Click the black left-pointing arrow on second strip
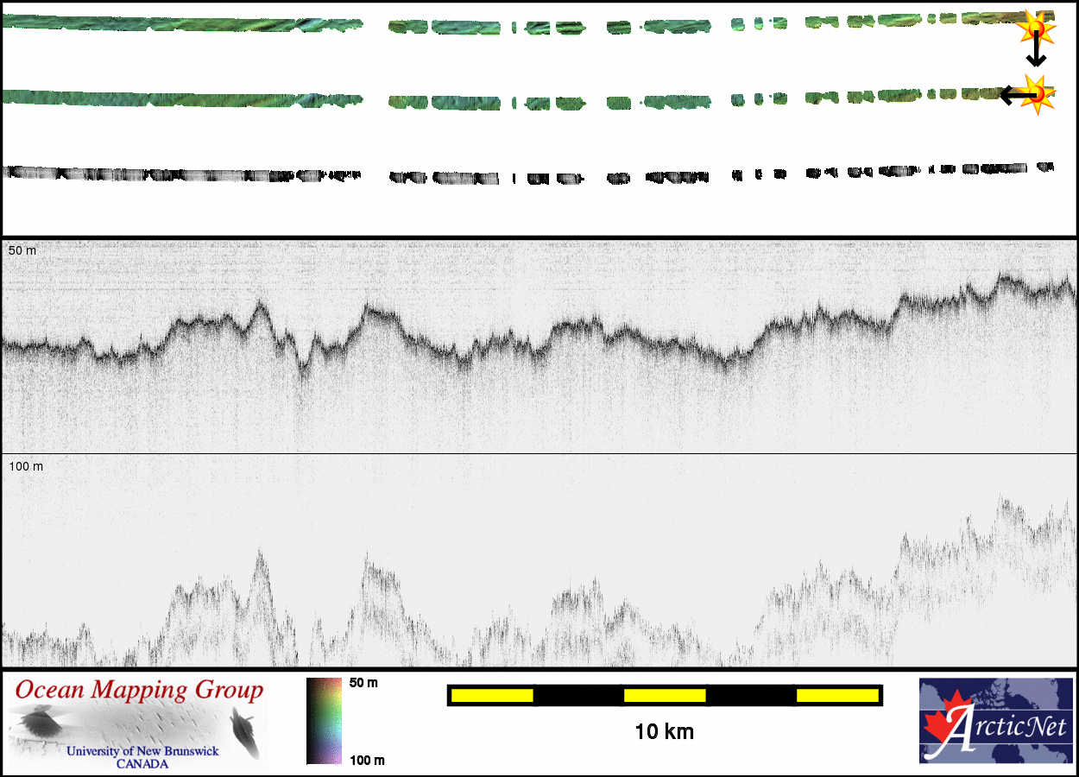1079x777 pixels. coord(1013,95)
